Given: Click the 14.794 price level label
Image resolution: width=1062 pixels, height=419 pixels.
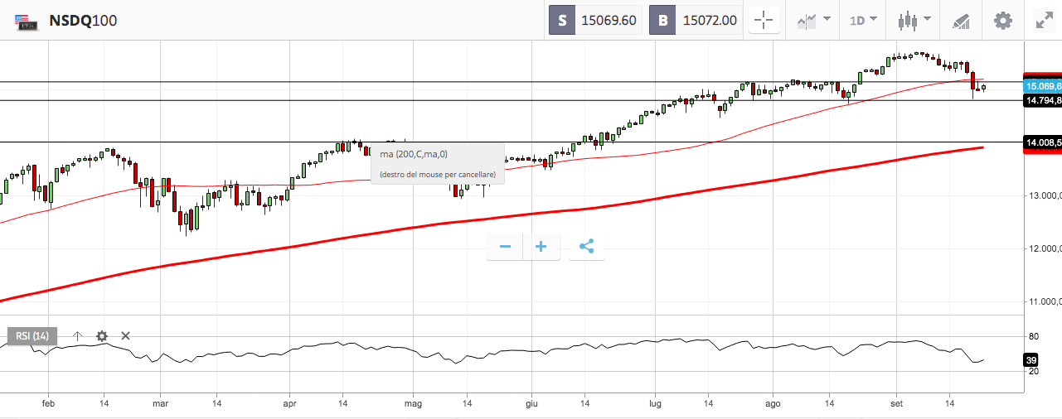Looking at the screenshot, I should click(1043, 100).
